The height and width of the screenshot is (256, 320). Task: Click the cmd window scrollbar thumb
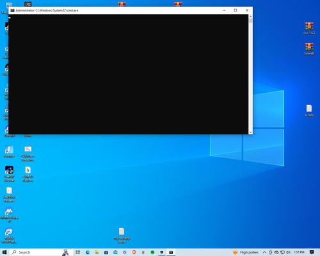pos(250,20)
